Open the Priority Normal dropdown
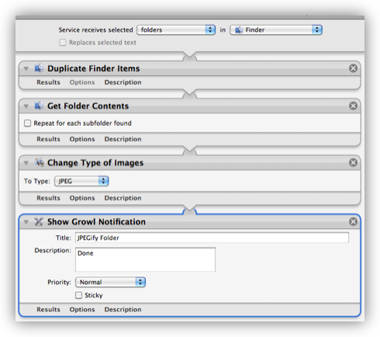This screenshot has height=337, width=380. click(110, 282)
